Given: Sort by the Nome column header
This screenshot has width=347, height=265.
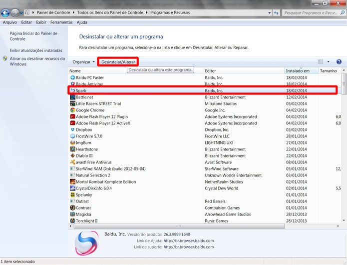Looking at the screenshot, I should [135, 70].
